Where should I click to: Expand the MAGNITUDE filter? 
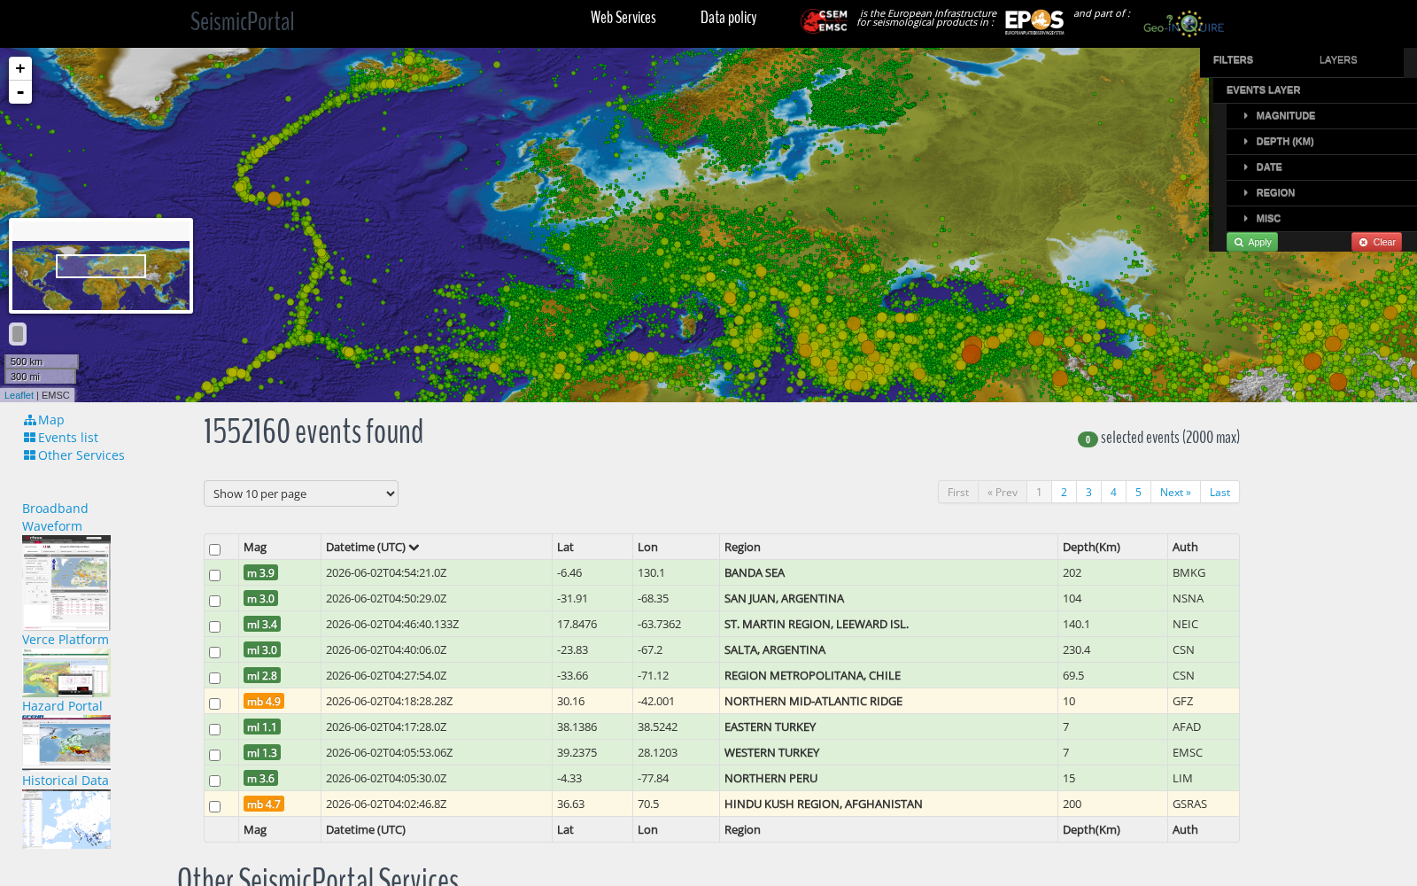pos(1321,116)
